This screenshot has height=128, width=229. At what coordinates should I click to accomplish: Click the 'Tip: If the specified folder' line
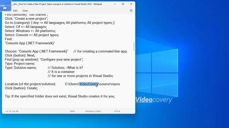pyautogui.click(x=60, y=96)
